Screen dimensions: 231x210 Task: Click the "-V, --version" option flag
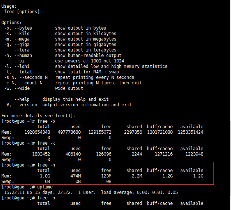tap(21, 105)
